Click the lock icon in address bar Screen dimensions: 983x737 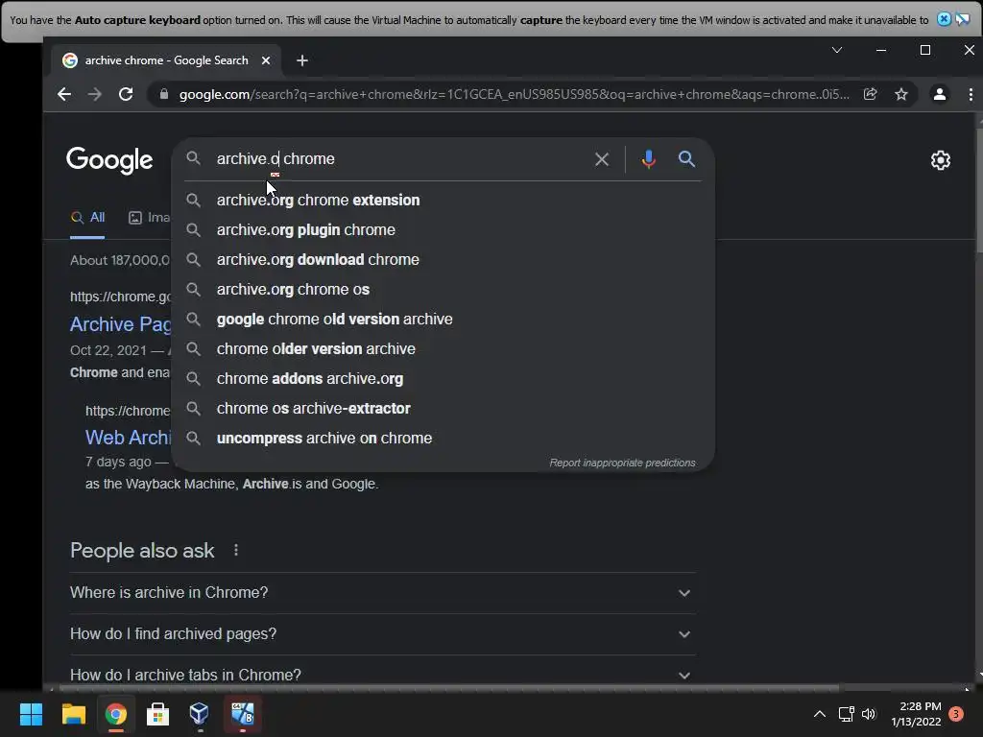tap(164, 94)
